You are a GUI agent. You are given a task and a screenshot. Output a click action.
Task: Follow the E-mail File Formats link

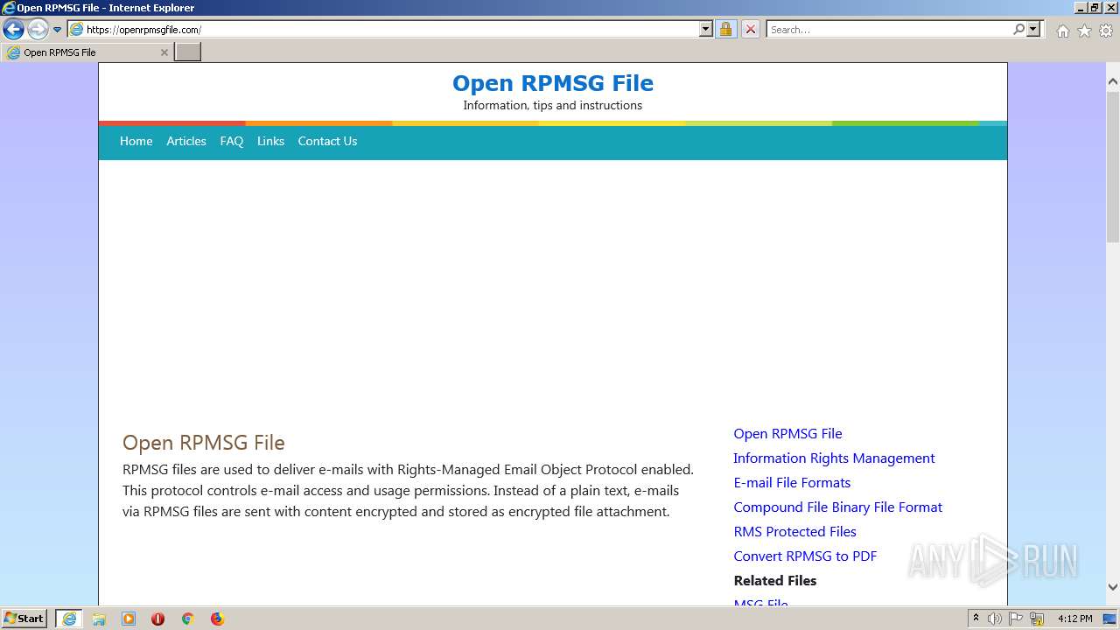click(x=792, y=482)
